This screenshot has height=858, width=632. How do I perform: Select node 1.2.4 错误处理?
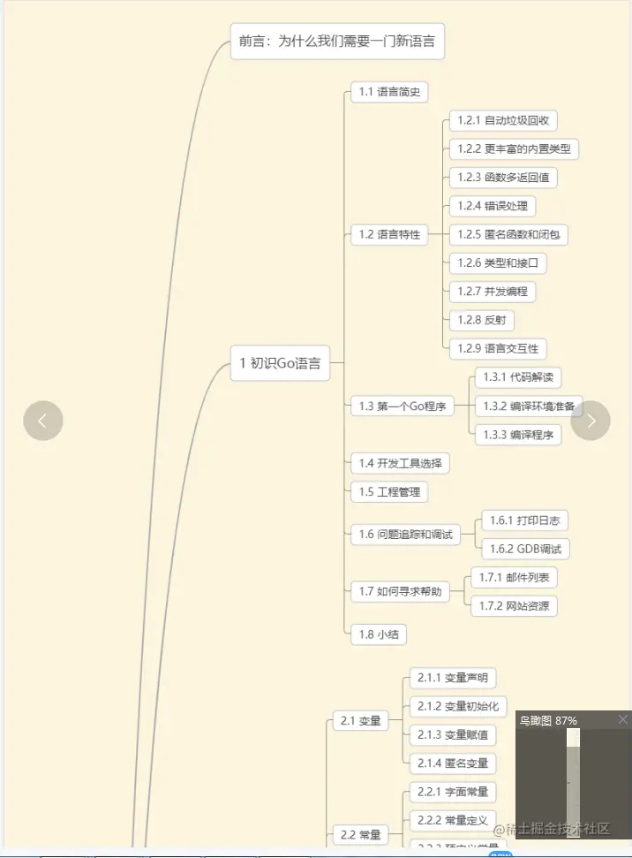[493, 206]
